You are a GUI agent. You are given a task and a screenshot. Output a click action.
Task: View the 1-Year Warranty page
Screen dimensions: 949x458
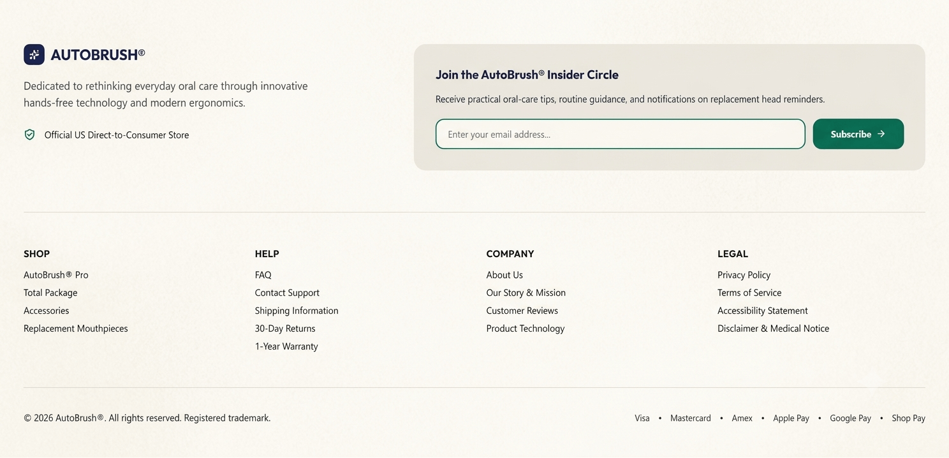(x=286, y=346)
